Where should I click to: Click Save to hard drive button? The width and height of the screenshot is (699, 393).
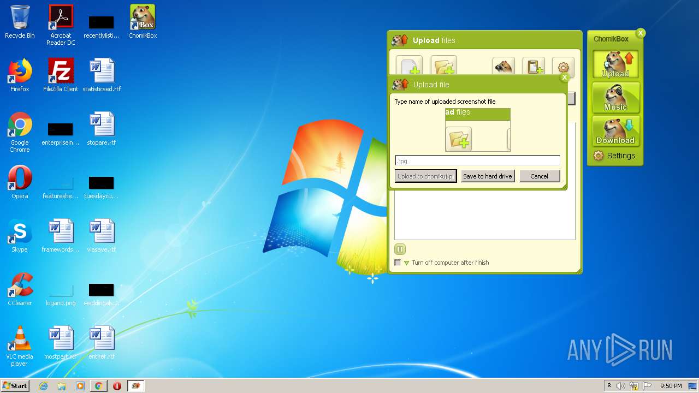coord(488,176)
